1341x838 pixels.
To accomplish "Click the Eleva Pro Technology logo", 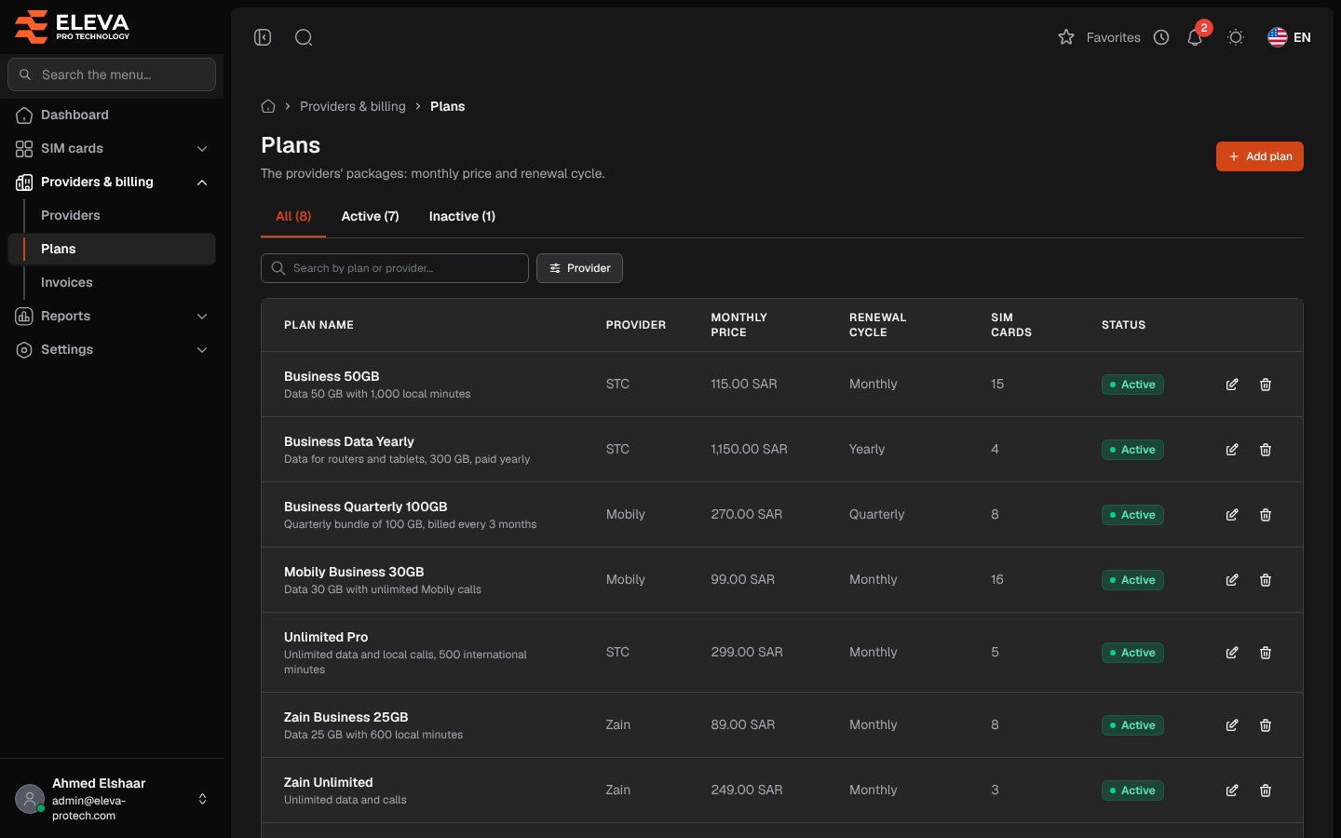I will pyautogui.click(x=73, y=27).
